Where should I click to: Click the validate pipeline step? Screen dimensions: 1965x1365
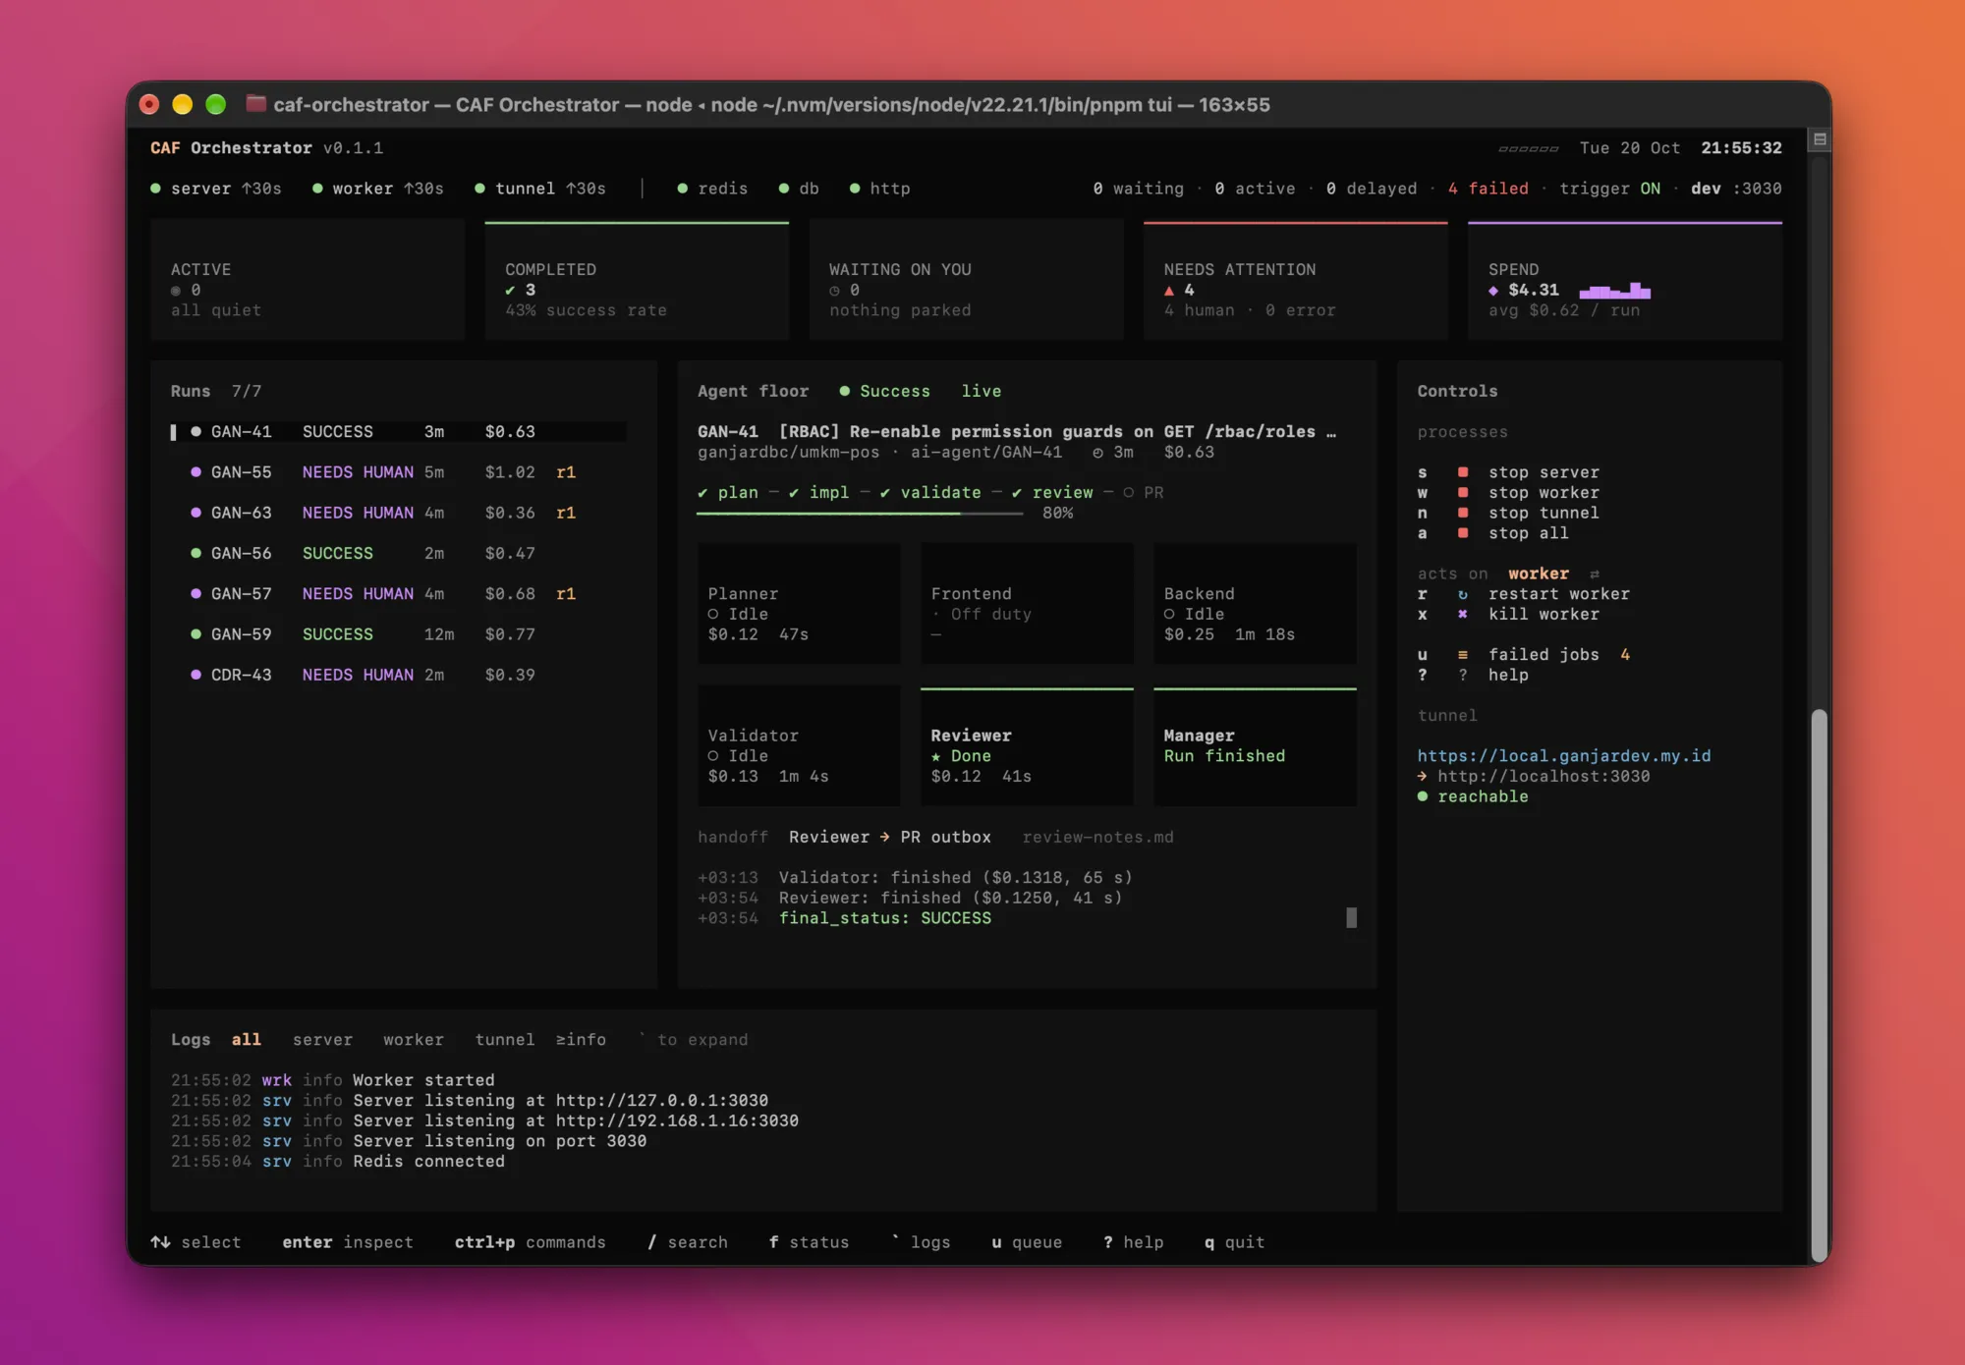pos(930,493)
